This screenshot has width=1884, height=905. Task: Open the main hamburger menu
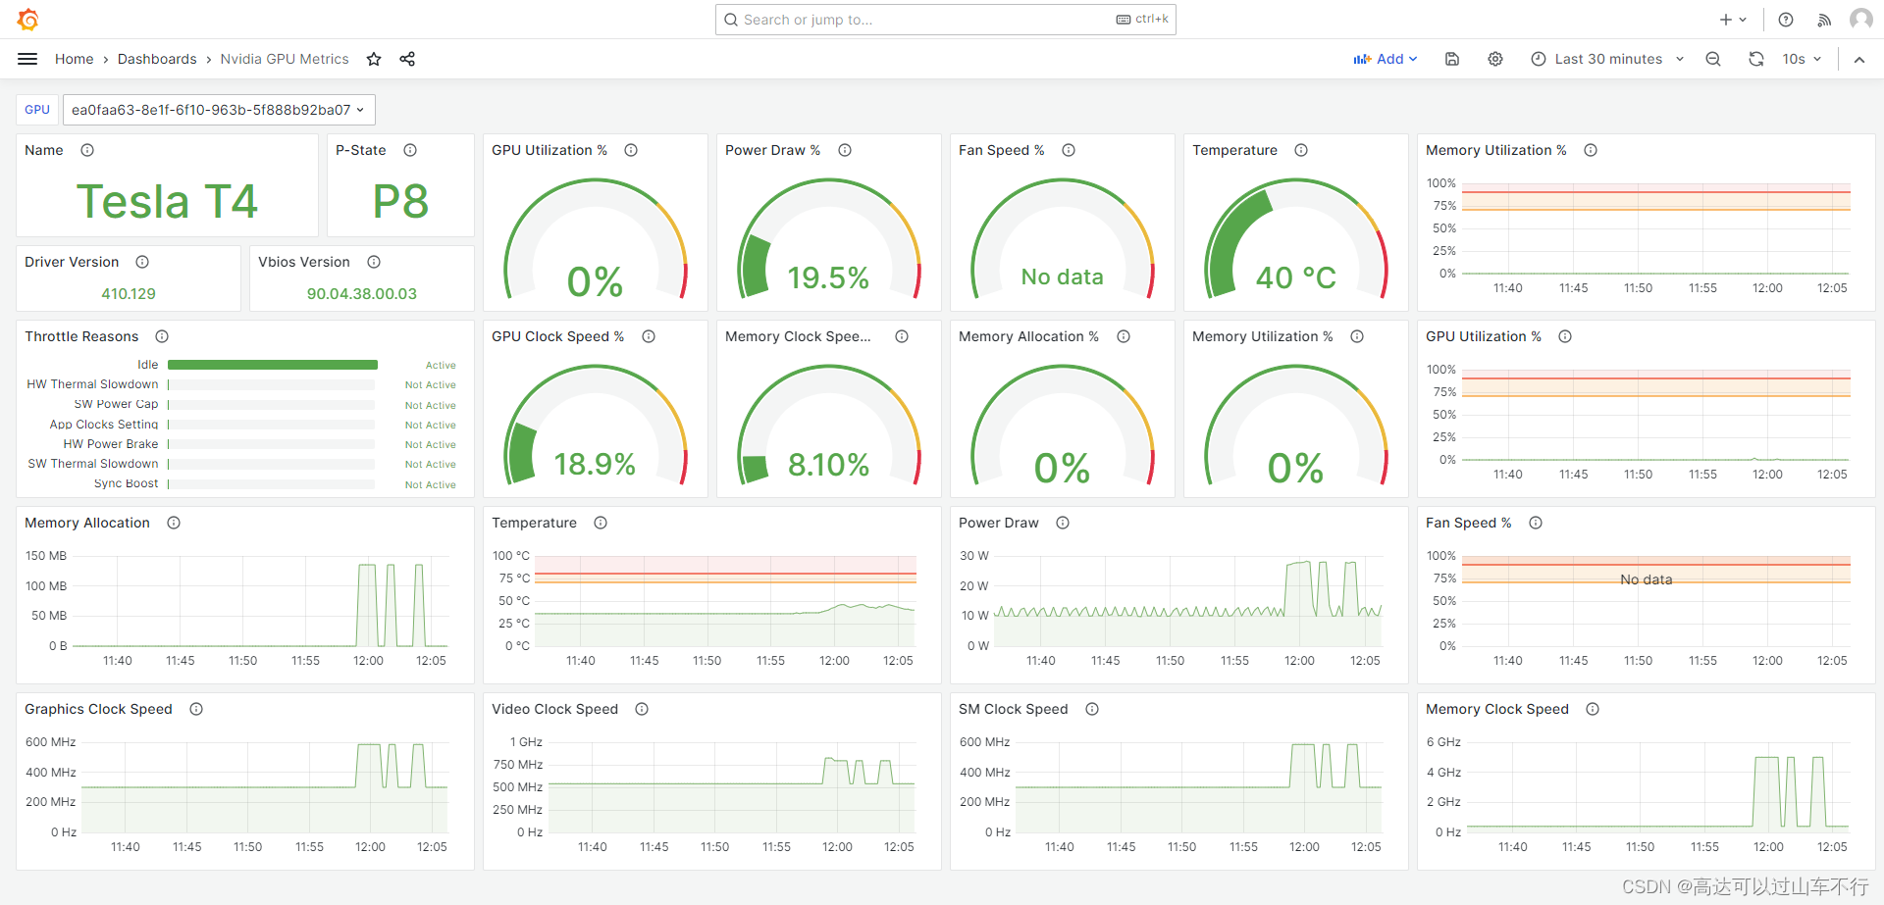coord(27,59)
